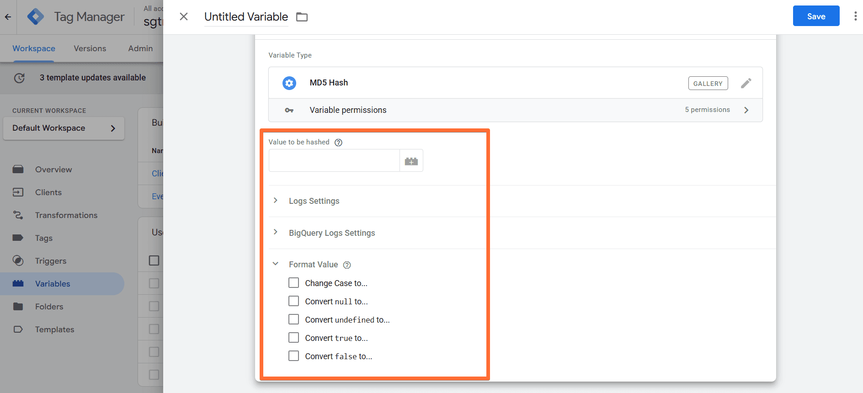Open Triggers in sidebar
Image resolution: width=863 pixels, height=393 pixels.
(x=51, y=261)
